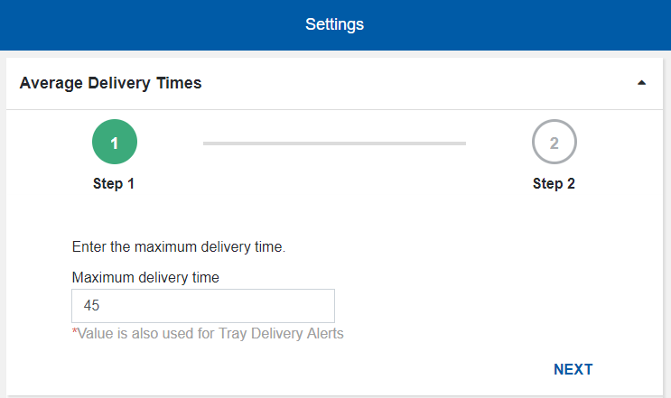Collapse the Average Delivery Times panel arrow

click(641, 83)
